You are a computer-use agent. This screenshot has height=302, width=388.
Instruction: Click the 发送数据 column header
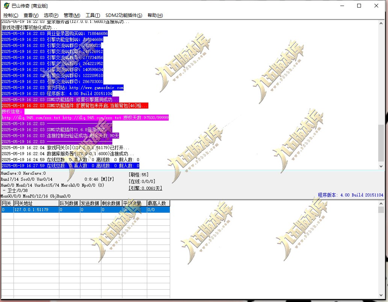coord(91,203)
